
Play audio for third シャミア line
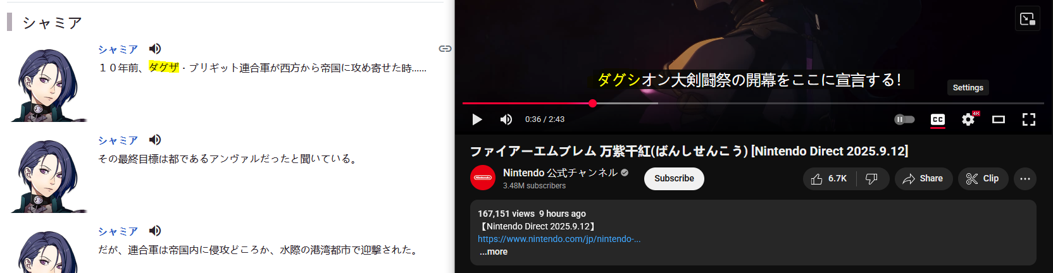point(155,231)
